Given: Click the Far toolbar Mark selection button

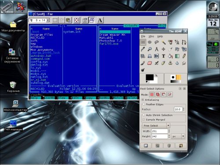Looking at the screenshot, I should point(55,20).
